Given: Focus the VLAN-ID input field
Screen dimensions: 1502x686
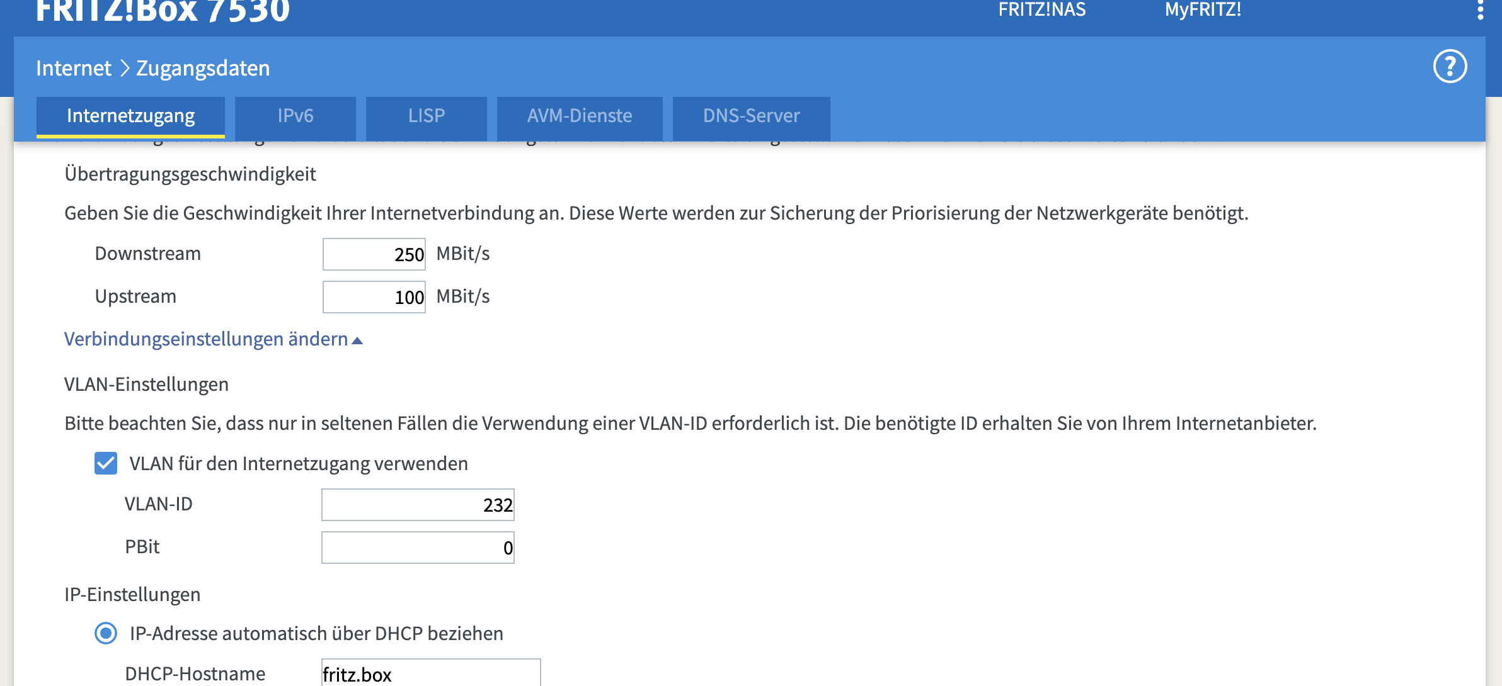Looking at the screenshot, I should point(418,505).
